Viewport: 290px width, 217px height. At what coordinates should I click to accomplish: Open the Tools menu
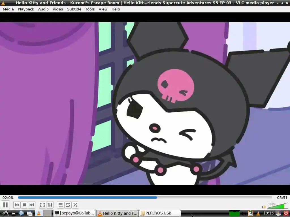(90, 9)
